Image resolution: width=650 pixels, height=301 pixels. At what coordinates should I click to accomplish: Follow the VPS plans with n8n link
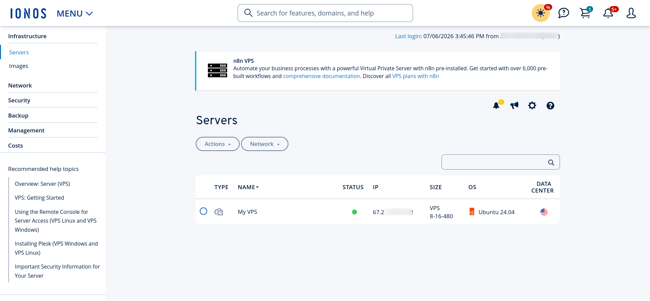[x=415, y=76]
